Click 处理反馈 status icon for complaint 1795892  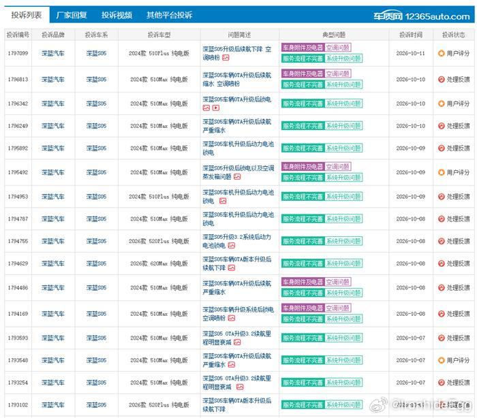[441, 148]
